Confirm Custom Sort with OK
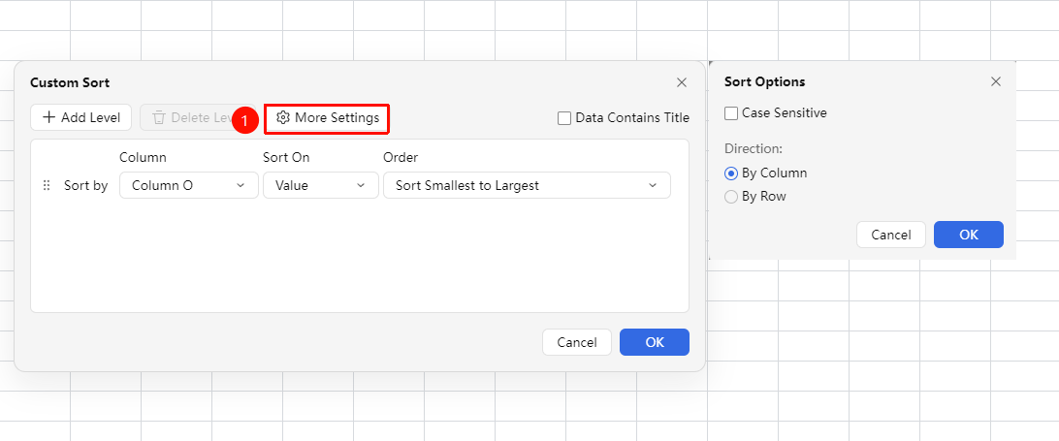 click(x=655, y=342)
